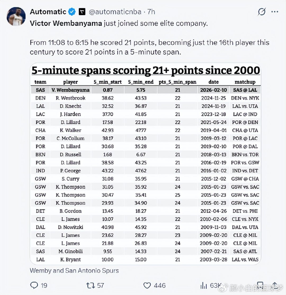This screenshot has height=295, width=286.
Task: Click the 7h timestamp link
Action: coord(151,12)
